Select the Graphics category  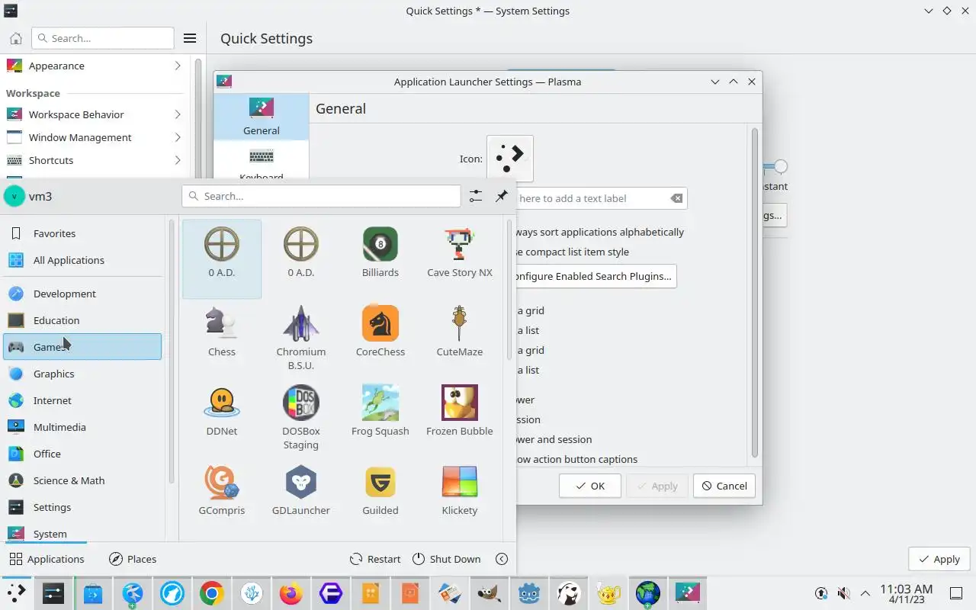82,374
